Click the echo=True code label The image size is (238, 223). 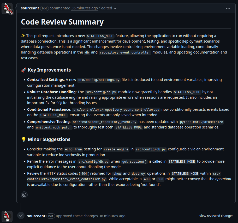point(73,149)
